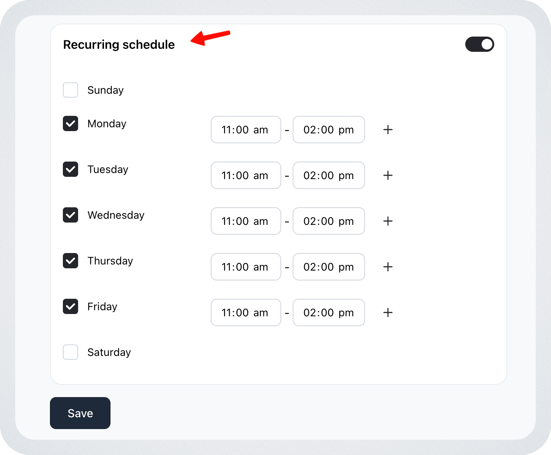Enable the Saturday checkbox
The width and height of the screenshot is (551, 455).
[x=70, y=352]
